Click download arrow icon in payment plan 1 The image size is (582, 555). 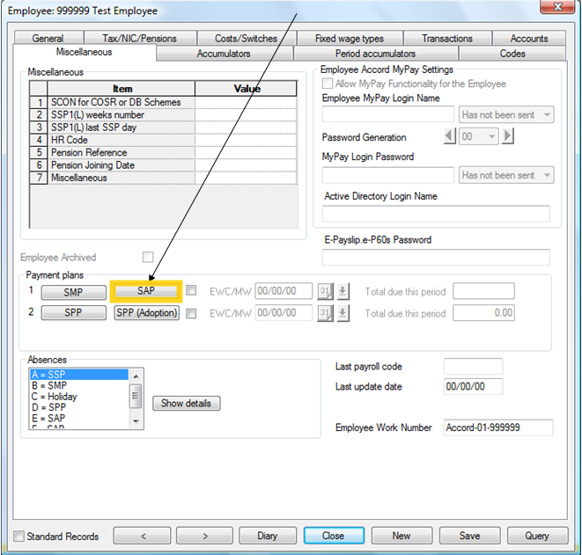343,291
